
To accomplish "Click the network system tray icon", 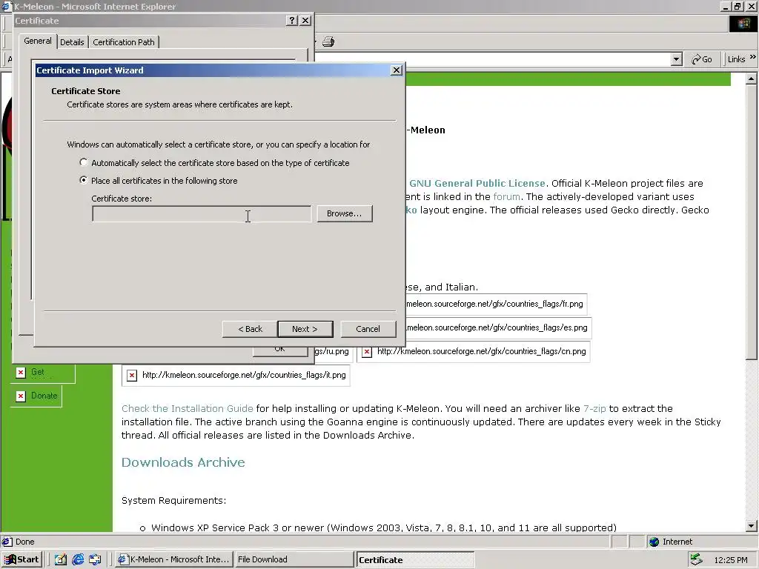I will [x=697, y=559].
